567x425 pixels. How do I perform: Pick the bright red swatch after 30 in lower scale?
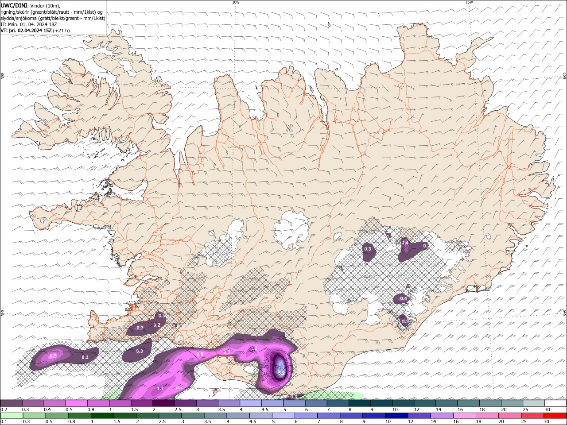point(555,416)
